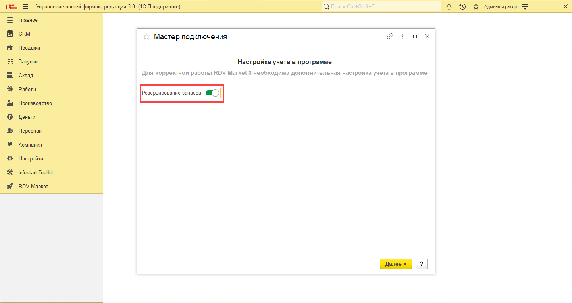Focus the Поиск Ctrl+Shift+F search field
572x303 pixels.
point(382,6)
